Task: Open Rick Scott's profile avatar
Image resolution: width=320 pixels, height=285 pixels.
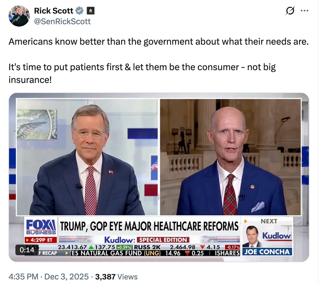Action: [19, 16]
